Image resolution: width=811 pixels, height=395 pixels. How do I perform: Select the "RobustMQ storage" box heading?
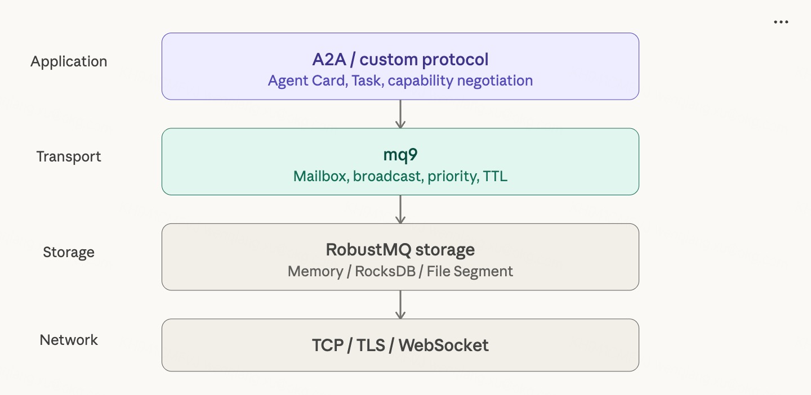[x=400, y=250]
